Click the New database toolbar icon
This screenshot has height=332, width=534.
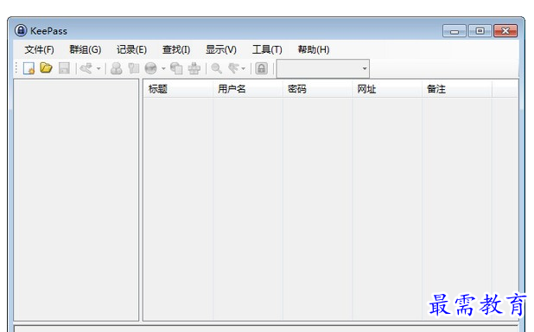click(29, 68)
